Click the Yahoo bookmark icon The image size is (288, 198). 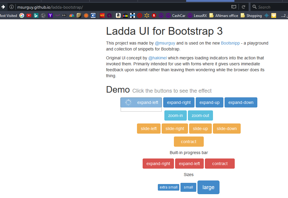[50, 15]
